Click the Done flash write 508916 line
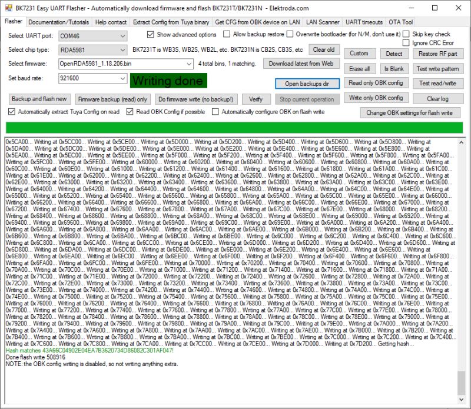 (35, 357)
